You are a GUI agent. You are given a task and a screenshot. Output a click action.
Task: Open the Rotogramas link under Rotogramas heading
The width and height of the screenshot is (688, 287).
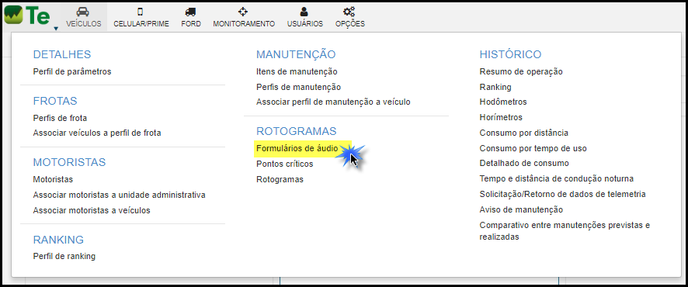(280, 179)
